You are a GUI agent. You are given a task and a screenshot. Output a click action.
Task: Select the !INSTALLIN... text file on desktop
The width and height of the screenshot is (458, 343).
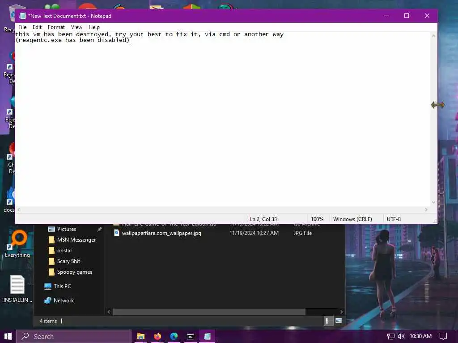[17, 289]
